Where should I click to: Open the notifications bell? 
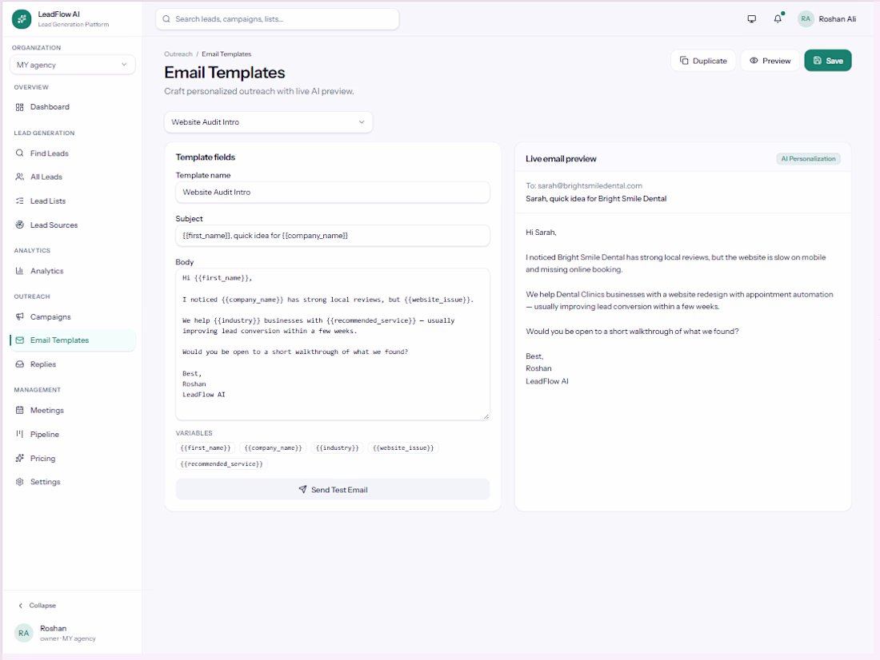(x=778, y=19)
